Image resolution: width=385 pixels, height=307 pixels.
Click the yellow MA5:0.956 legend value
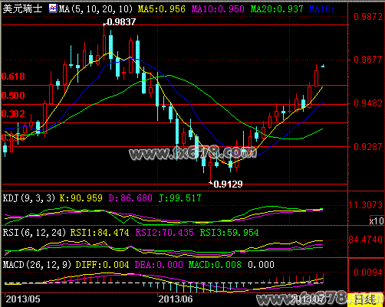(162, 9)
